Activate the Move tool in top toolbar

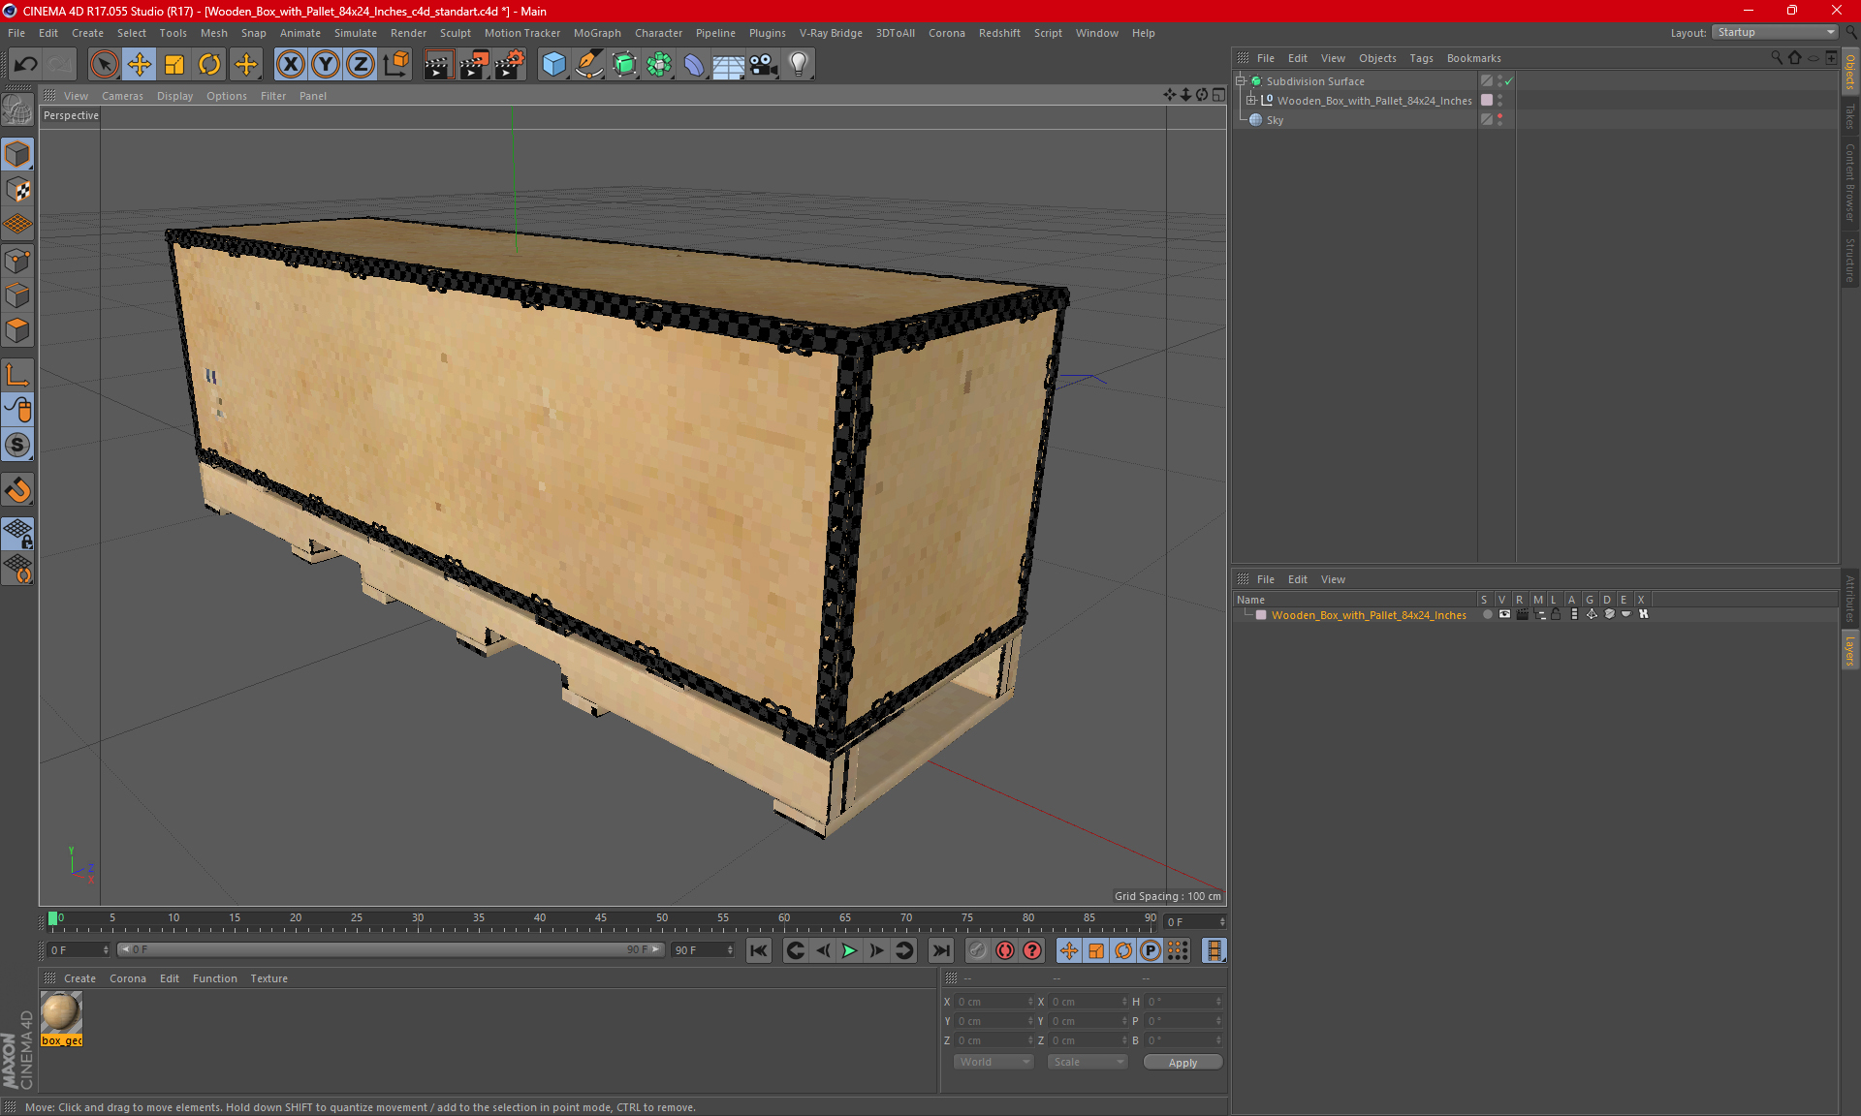140,64
